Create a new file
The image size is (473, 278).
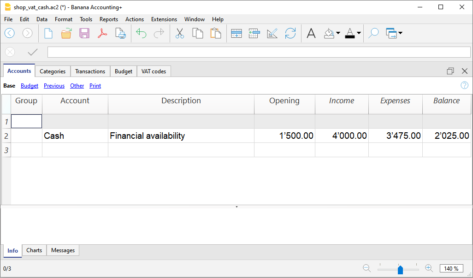click(48, 33)
